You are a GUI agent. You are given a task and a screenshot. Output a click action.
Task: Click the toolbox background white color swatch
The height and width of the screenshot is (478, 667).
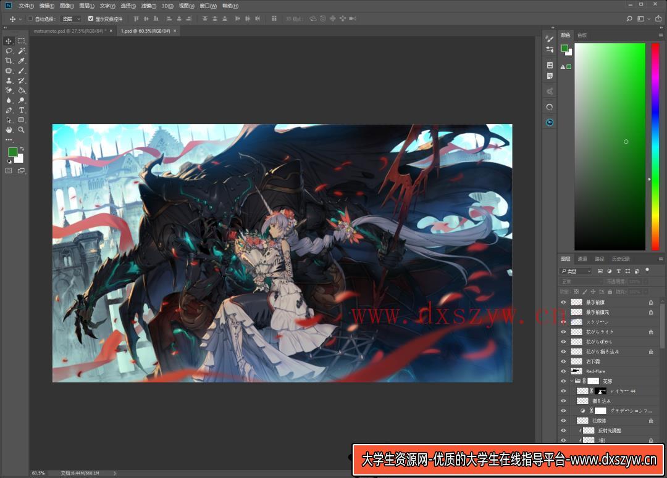20,159
